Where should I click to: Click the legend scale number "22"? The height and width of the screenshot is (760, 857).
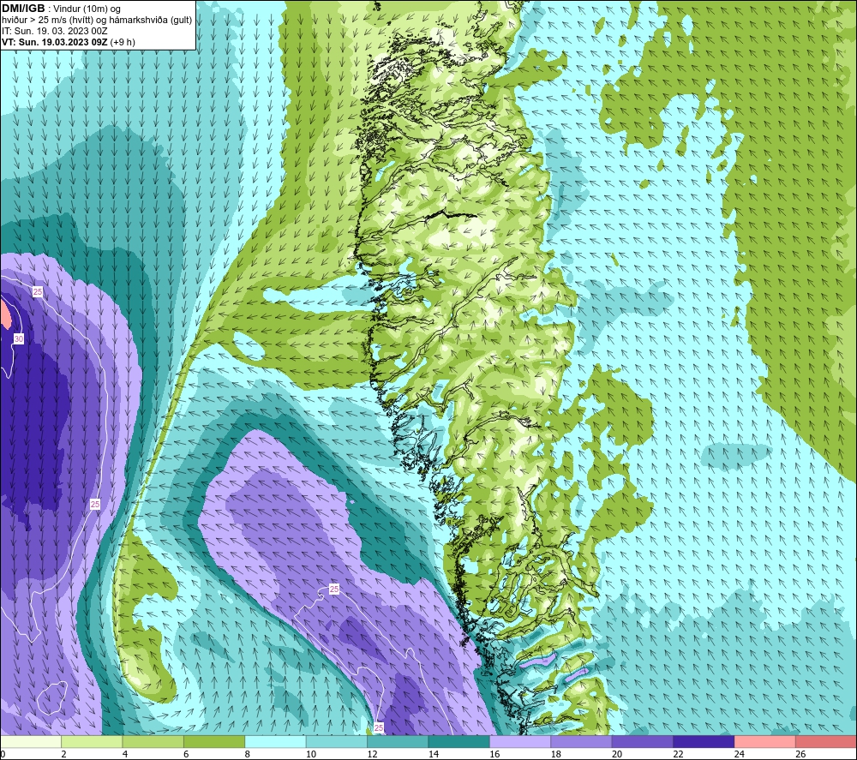pyautogui.click(x=678, y=754)
